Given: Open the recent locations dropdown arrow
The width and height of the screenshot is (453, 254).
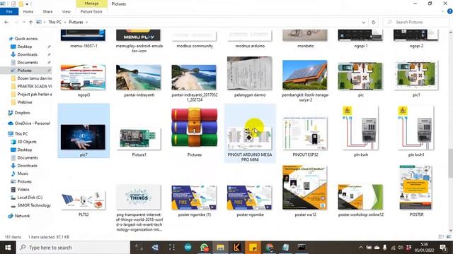Looking at the screenshot, I should (x=24, y=22).
